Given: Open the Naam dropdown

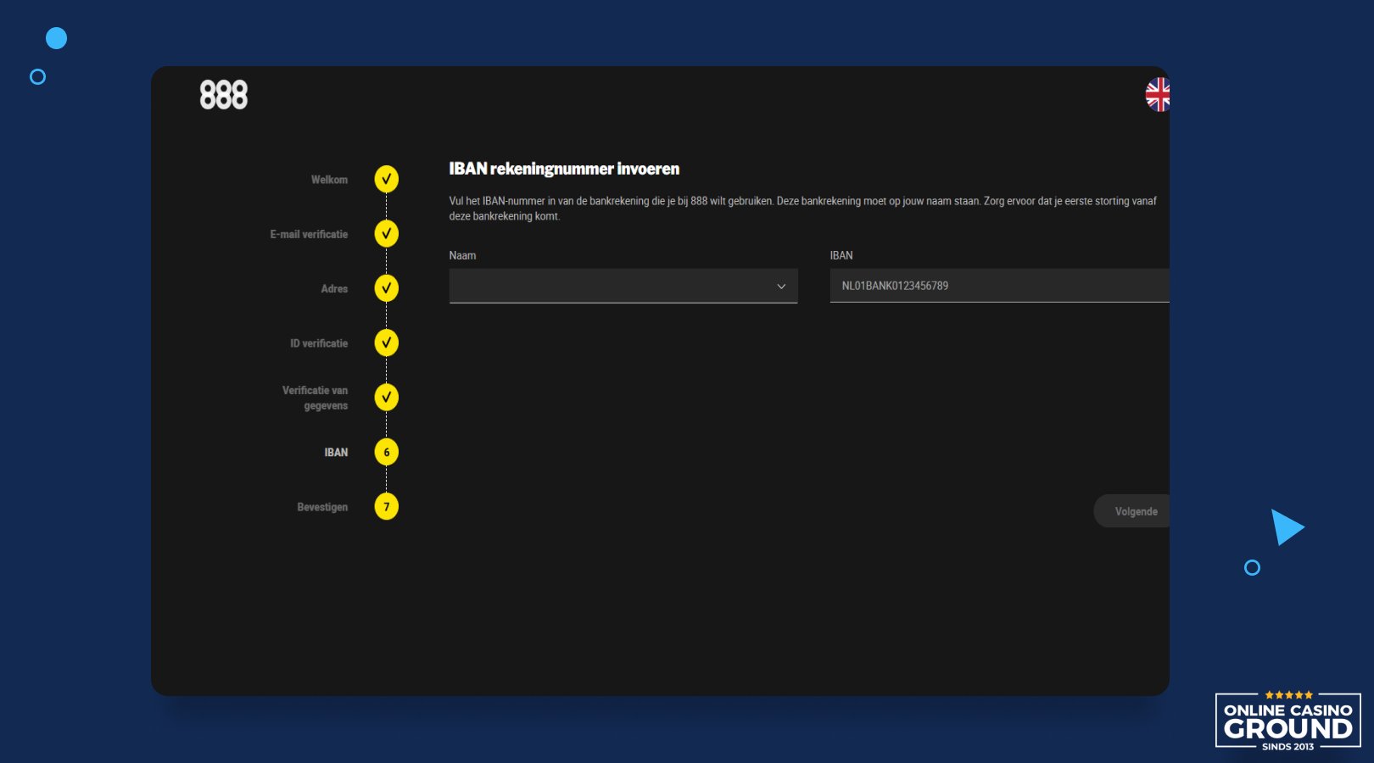Looking at the screenshot, I should (x=623, y=286).
